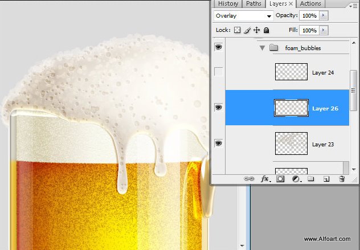Click the layers list down arrow
The height and width of the screenshot is (250, 360).
point(354,170)
